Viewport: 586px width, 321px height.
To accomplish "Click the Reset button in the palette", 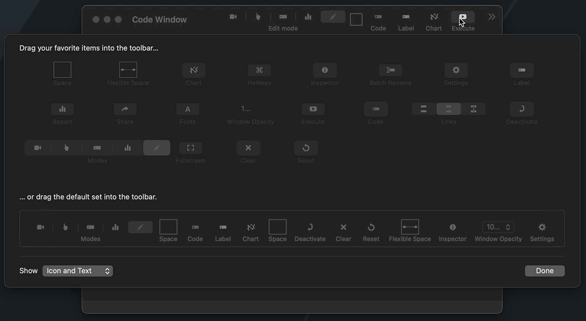I will pos(306,148).
